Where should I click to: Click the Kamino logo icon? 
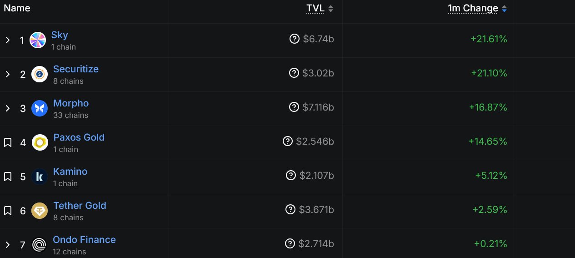click(40, 177)
